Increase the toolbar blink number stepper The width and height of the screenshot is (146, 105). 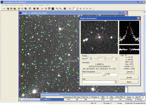coord(77,8)
